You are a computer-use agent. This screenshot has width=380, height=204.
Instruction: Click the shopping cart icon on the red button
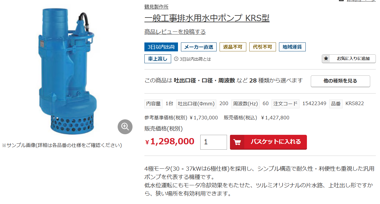coord(237,142)
